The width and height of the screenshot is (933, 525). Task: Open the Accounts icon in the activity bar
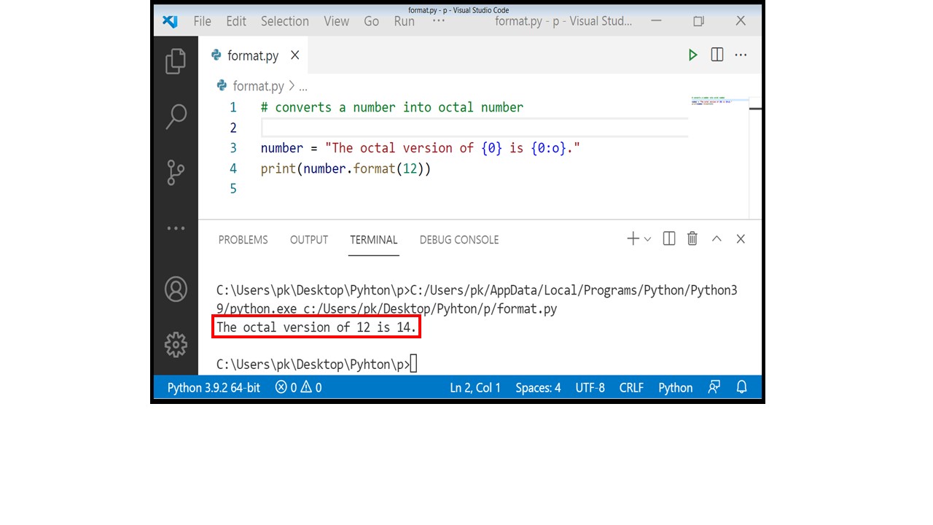[x=176, y=289]
